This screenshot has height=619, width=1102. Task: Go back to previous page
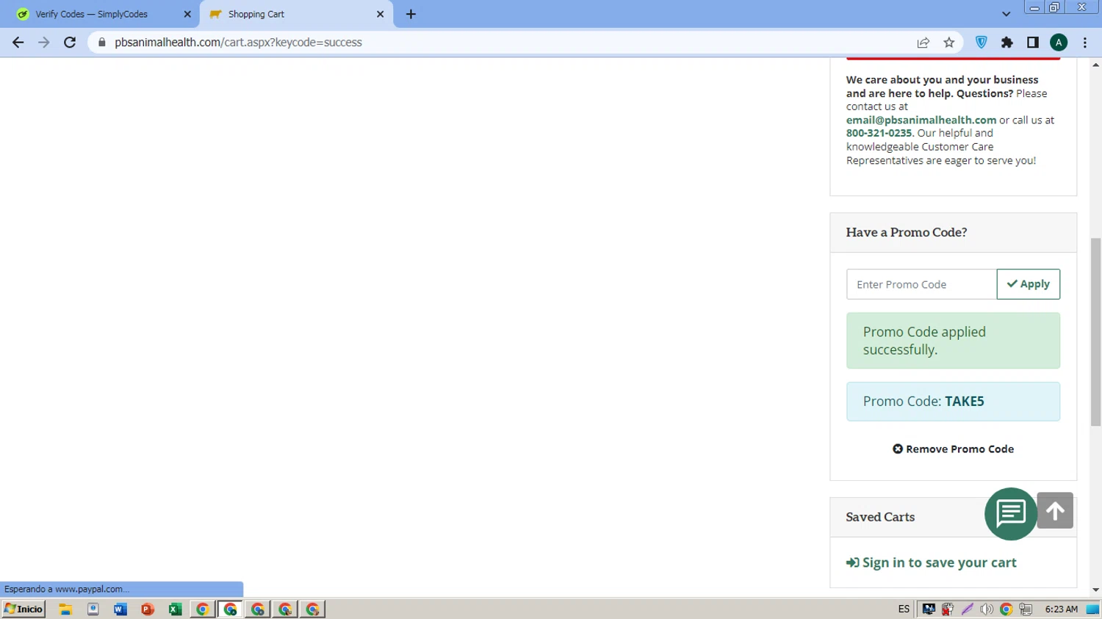pyautogui.click(x=18, y=43)
